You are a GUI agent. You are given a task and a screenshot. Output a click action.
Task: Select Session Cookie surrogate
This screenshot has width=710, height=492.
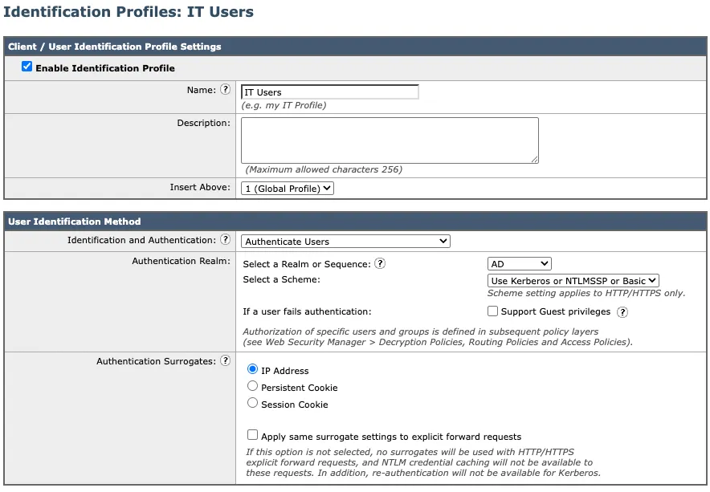(x=252, y=402)
